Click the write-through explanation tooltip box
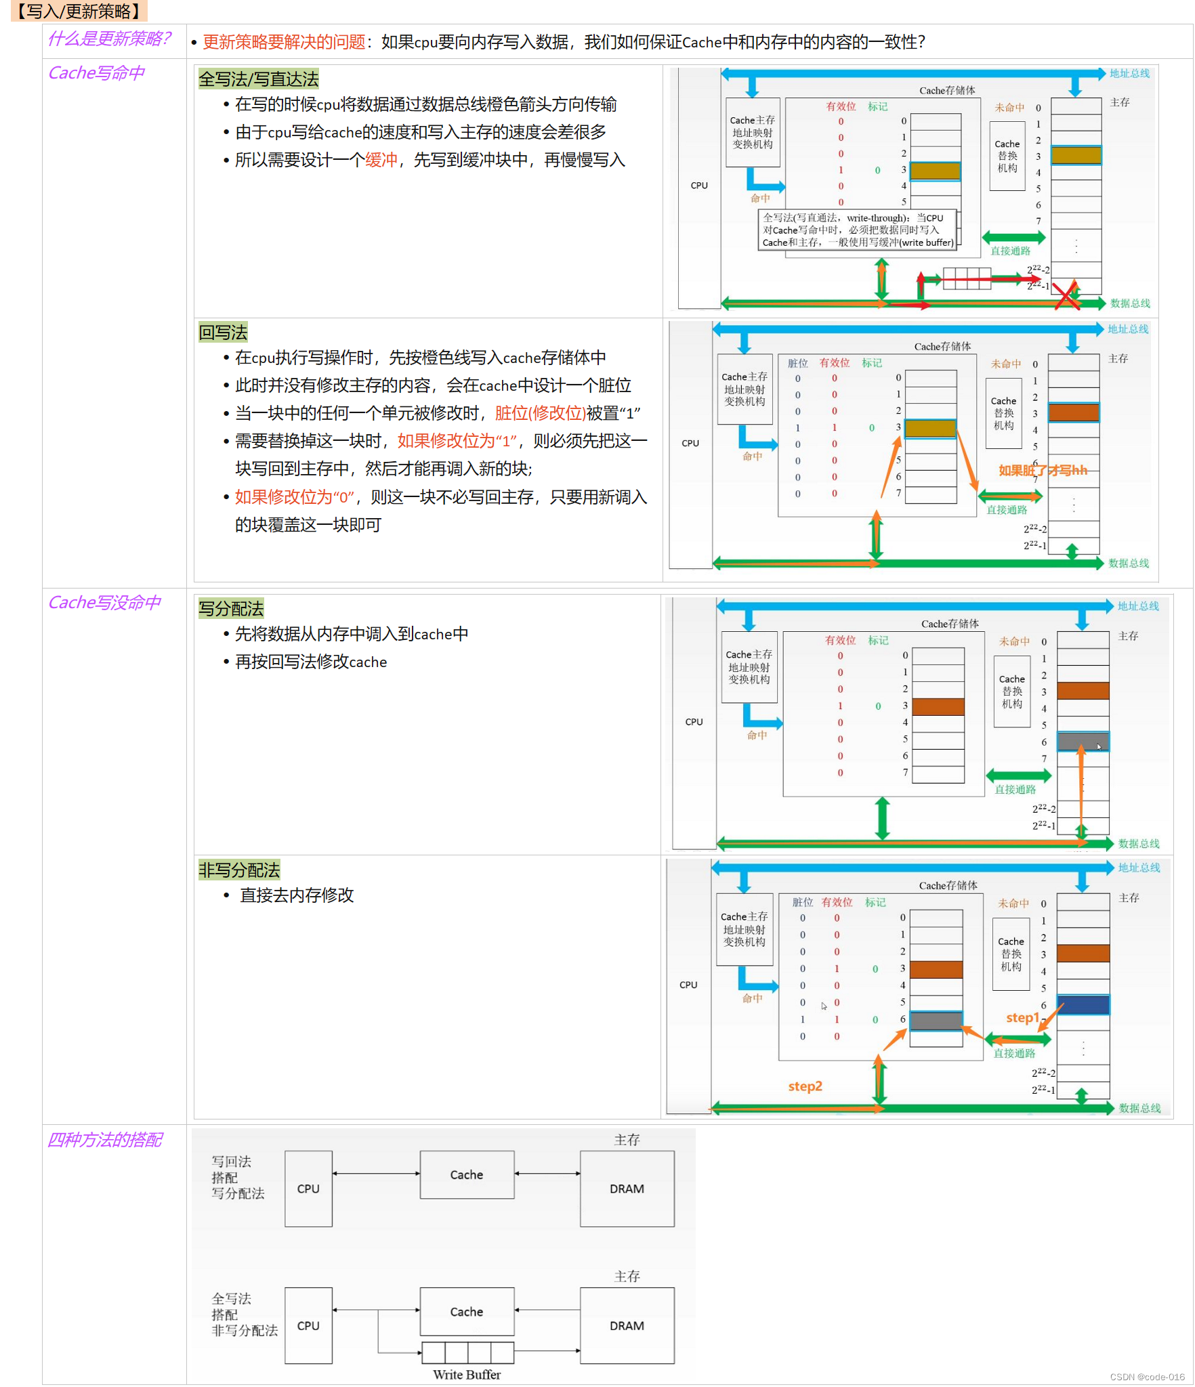 click(858, 230)
